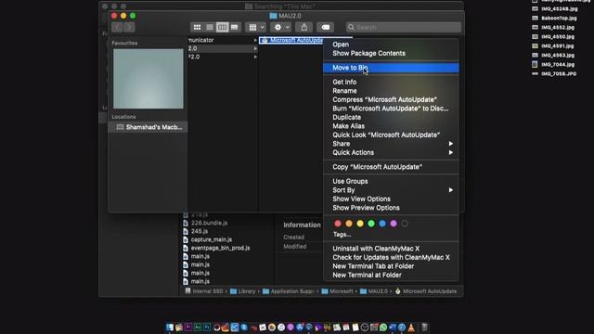The height and width of the screenshot is (334, 594).
Task: Switch Finder to column view
Action: [x=222, y=27]
